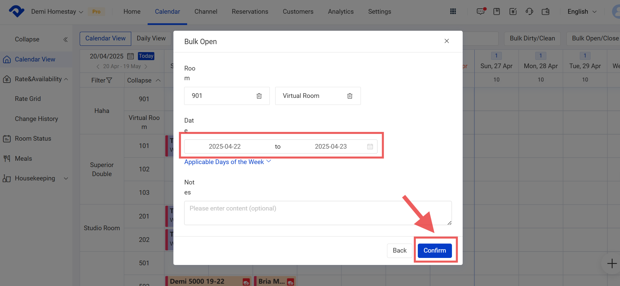Viewport: 620px width, 286px height.
Task: Click the bookmark guide icon in header
Action: [496, 12]
